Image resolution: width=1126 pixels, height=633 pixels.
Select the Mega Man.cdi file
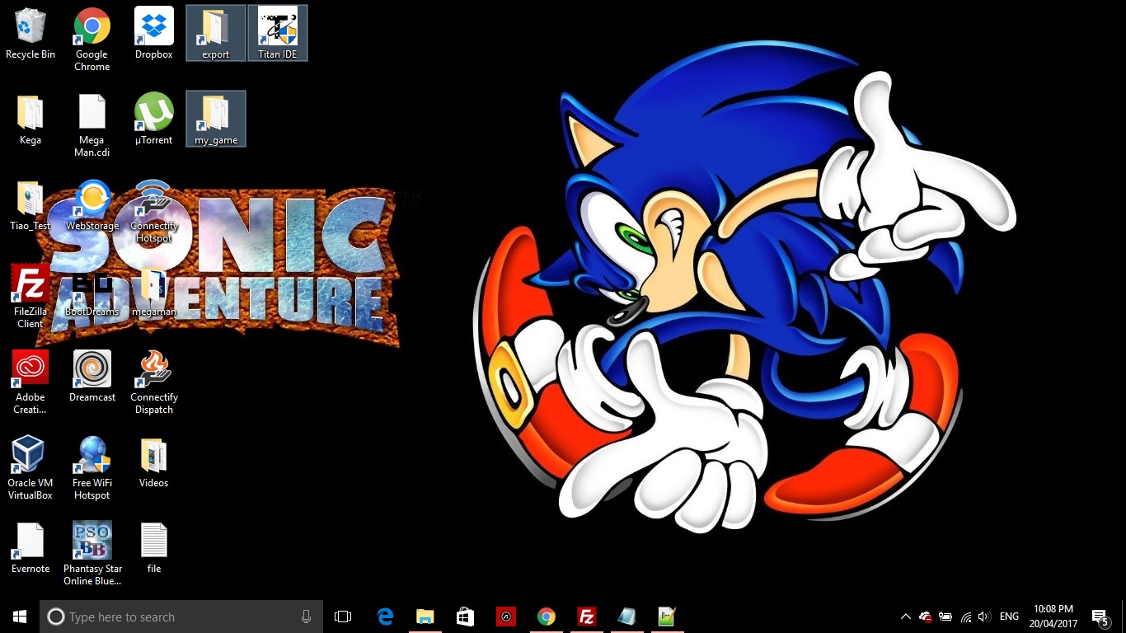(92, 124)
